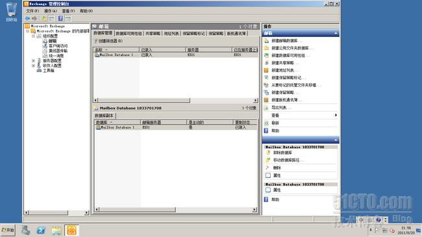
Task: Collapse the 组织配置 (Organization Configuration) tree node
Action: pos(33,36)
